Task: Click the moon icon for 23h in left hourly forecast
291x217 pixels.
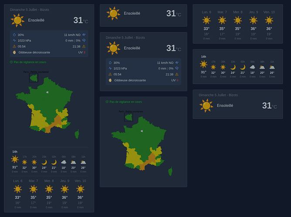Action: pyautogui.click(x=44, y=162)
